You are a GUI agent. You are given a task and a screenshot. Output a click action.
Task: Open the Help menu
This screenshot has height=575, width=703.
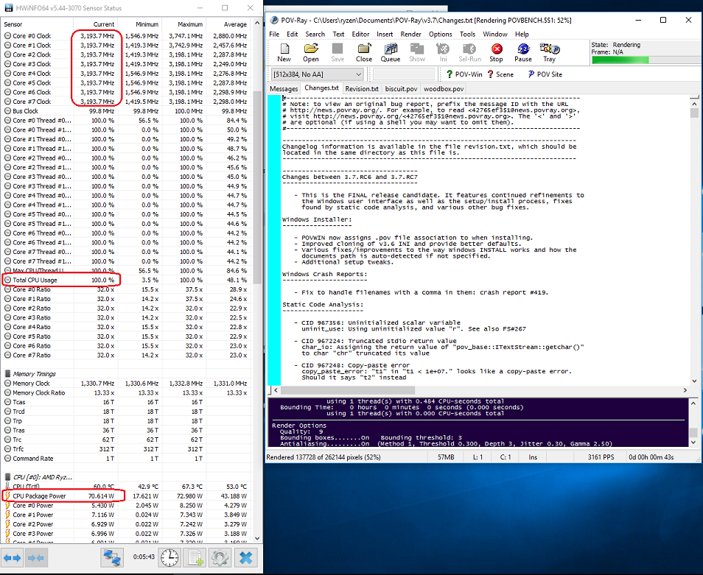point(522,34)
